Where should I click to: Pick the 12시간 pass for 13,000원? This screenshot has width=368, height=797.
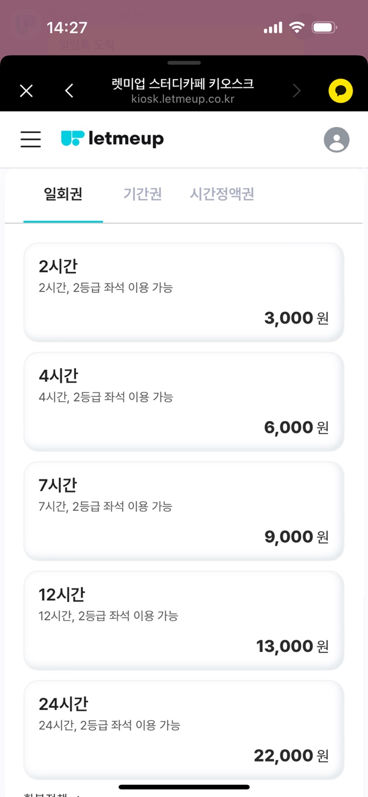(x=184, y=620)
